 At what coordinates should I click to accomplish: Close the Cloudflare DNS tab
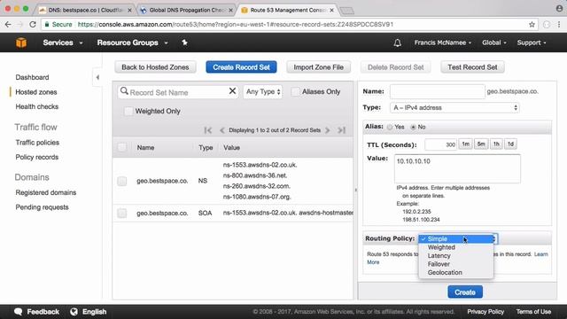[x=129, y=11]
